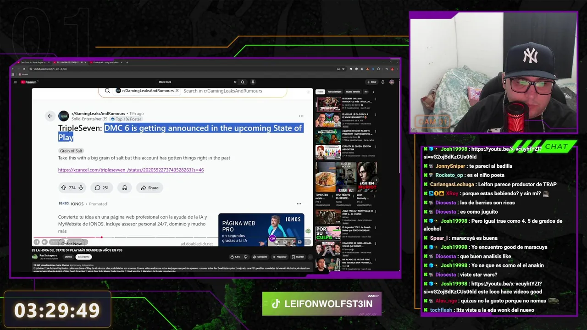Open options for EXPLOTA EL GLOBO video
The width and height of the screenshot is (587, 330).
[375, 147]
